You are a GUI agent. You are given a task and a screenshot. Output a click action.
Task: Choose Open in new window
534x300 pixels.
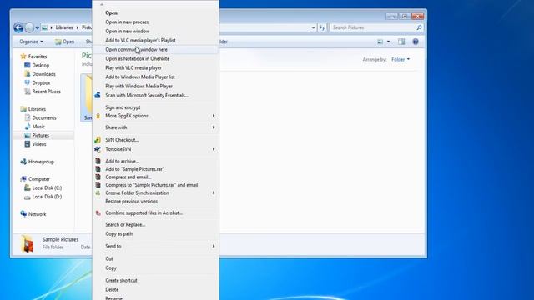[156, 32]
